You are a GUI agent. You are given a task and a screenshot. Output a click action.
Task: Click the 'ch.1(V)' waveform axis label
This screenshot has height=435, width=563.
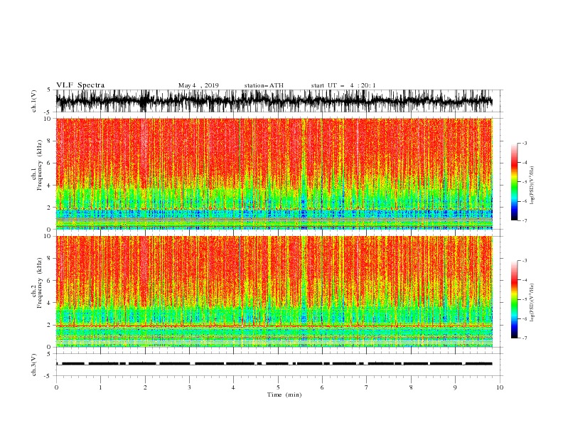tap(34, 101)
